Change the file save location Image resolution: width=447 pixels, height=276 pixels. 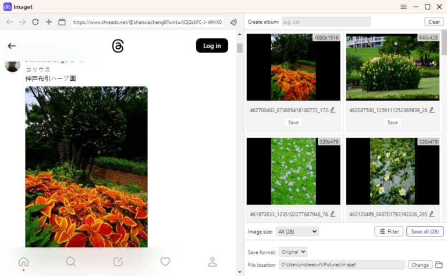[x=420, y=265]
